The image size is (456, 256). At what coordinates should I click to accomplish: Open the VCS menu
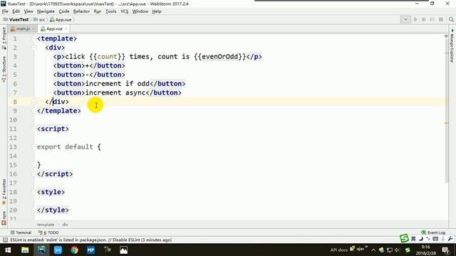coord(125,11)
